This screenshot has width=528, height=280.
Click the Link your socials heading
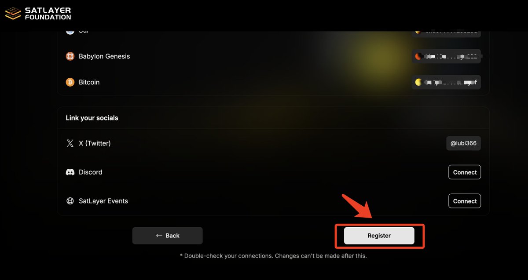(x=92, y=118)
